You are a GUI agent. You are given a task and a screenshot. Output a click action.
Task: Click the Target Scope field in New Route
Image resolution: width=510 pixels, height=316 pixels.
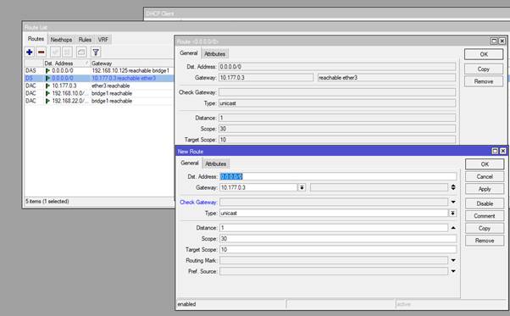[x=338, y=250]
